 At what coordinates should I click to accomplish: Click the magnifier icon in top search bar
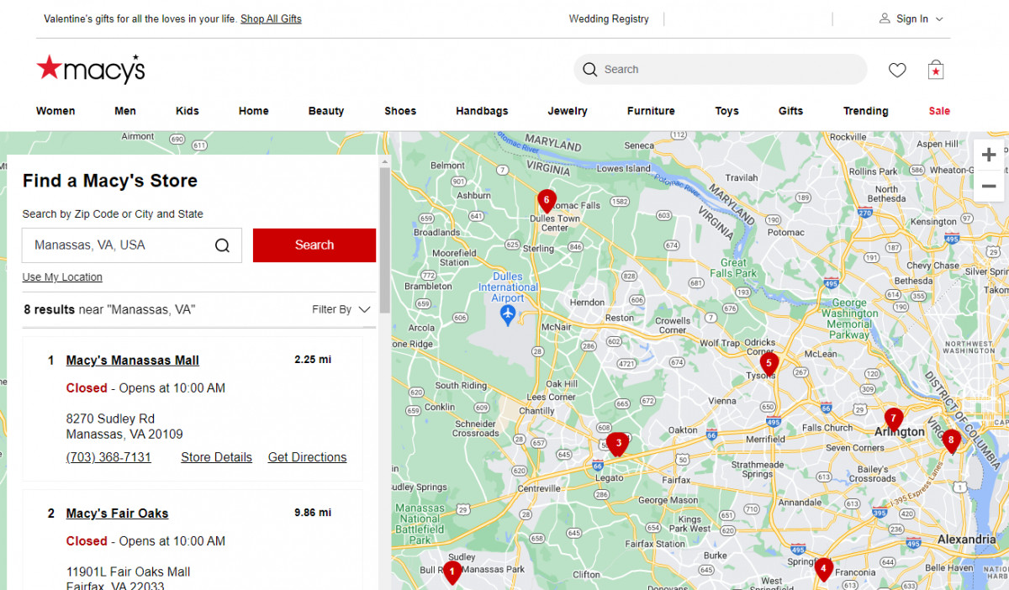(x=590, y=70)
